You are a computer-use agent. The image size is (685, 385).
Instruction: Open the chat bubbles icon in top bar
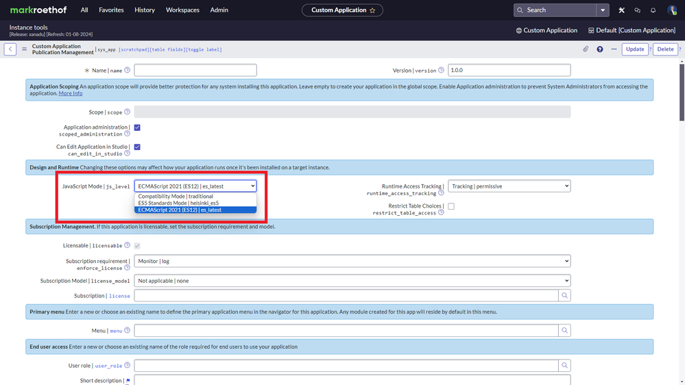tap(638, 10)
